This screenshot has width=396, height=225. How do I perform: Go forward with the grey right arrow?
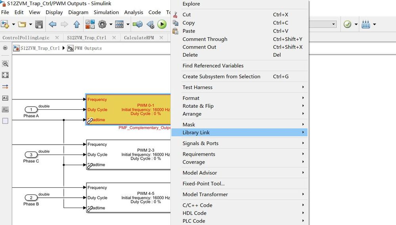click(64, 25)
